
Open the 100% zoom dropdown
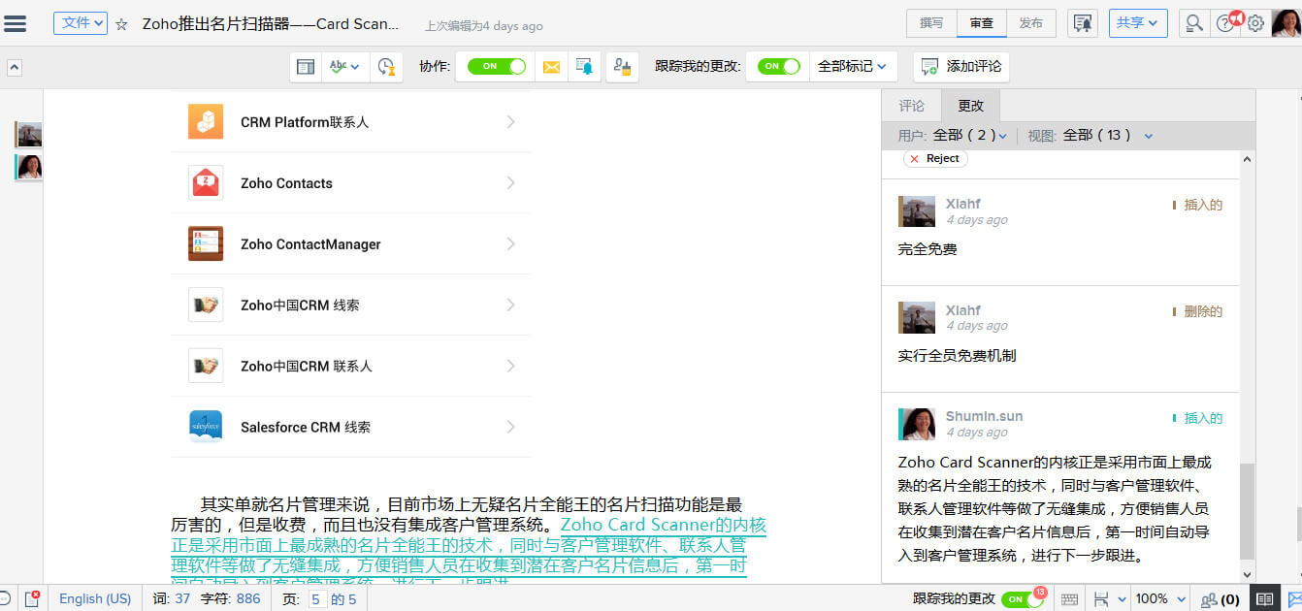tap(1159, 599)
